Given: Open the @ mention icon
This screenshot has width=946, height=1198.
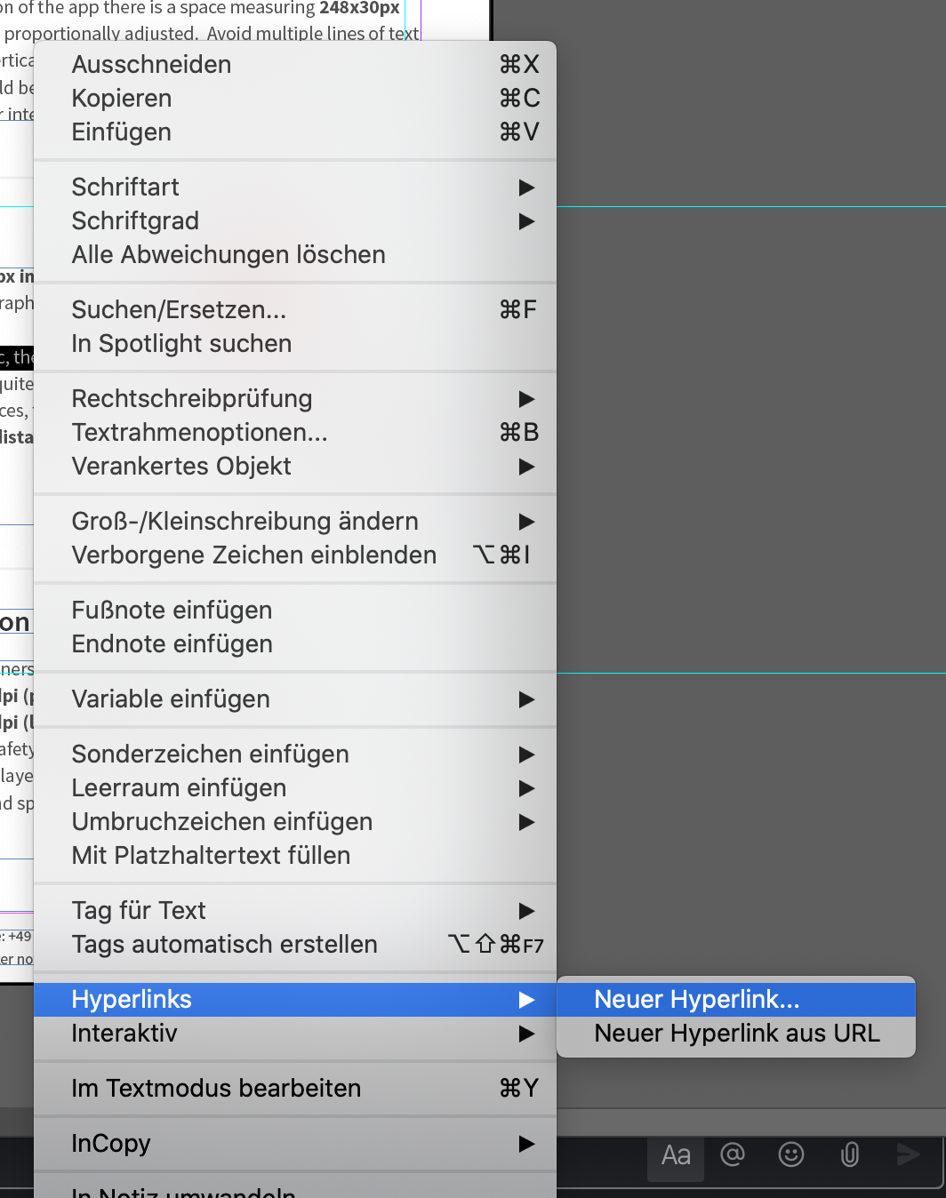Looking at the screenshot, I should pyautogui.click(x=733, y=1155).
